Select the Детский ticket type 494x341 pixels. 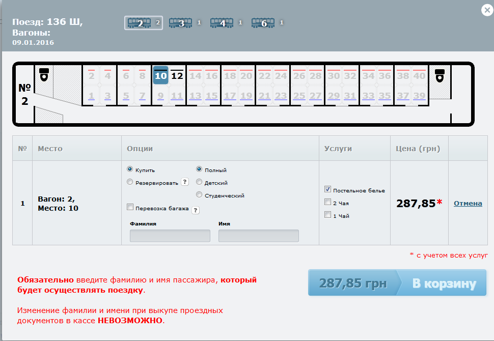199,182
